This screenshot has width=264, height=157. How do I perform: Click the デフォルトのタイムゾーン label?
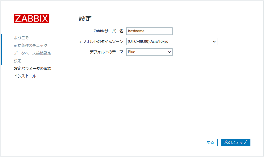pyautogui.click(x=101, y=42)
